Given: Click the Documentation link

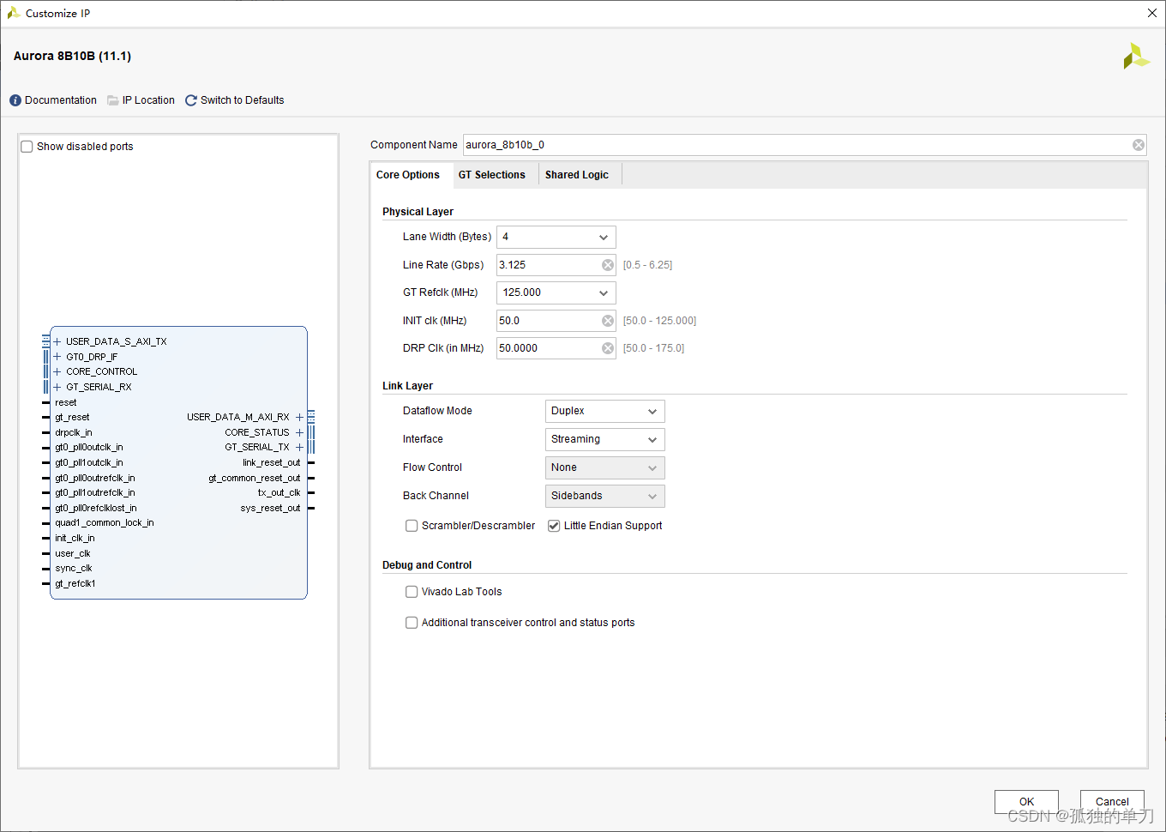Looking at the screenshot, I should pos(61,100).
